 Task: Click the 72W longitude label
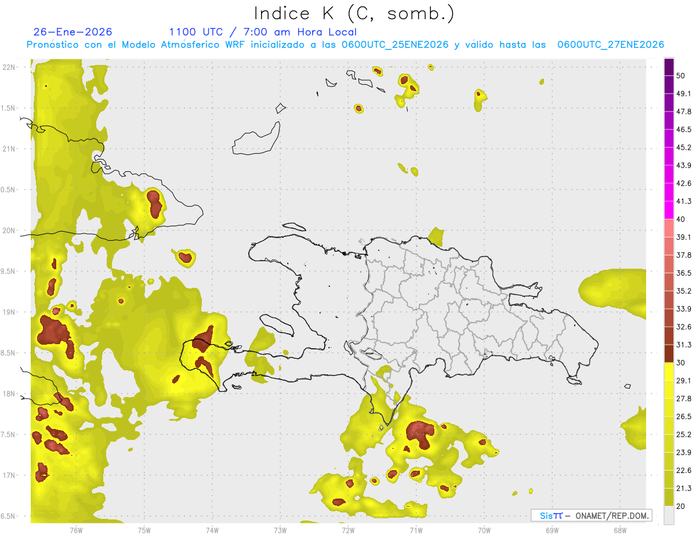coord(348,530)
